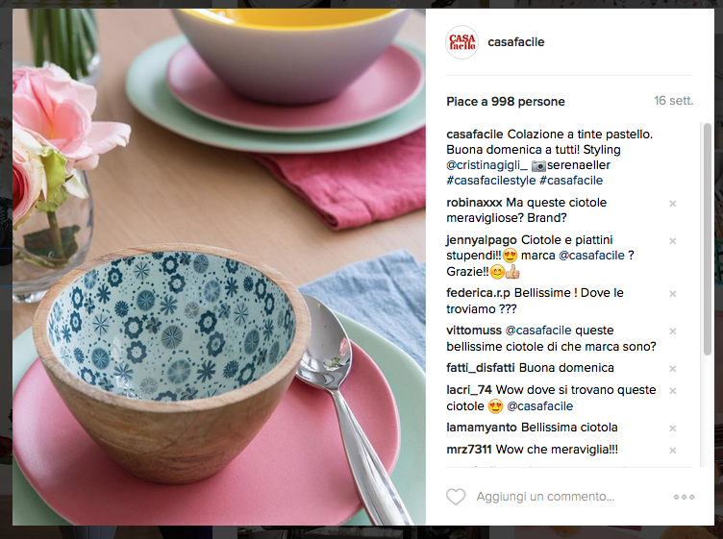The height and width of the screenshot is (539, 723).
Task: Open the three-dots more options menu
Action: pyautogui.click(x=684, y=497)
